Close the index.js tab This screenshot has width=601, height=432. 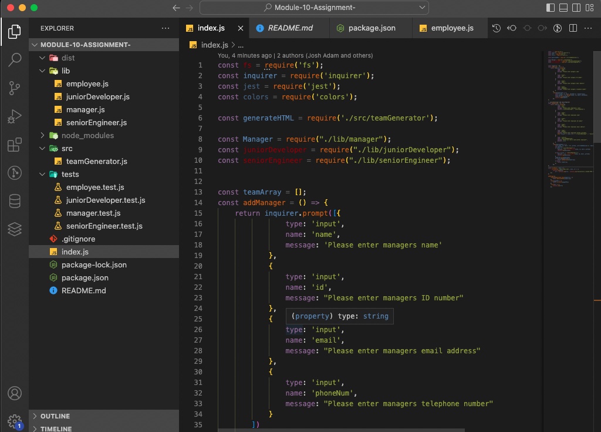coord(240,28)
